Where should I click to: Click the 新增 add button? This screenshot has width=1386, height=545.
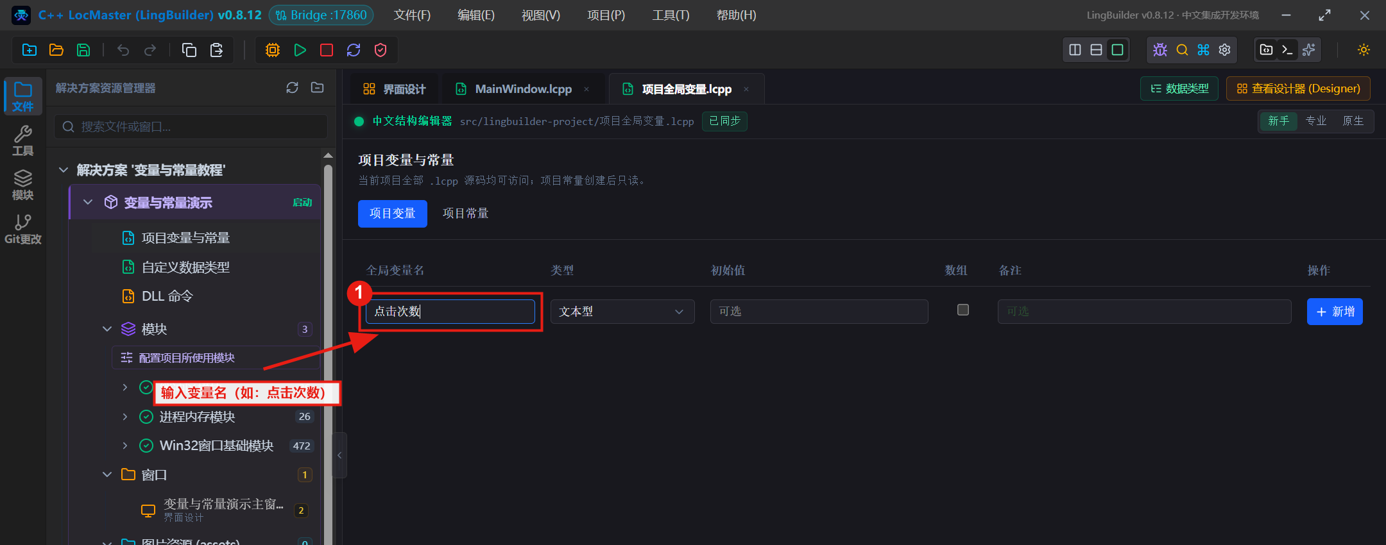[x=1335, y=312]
